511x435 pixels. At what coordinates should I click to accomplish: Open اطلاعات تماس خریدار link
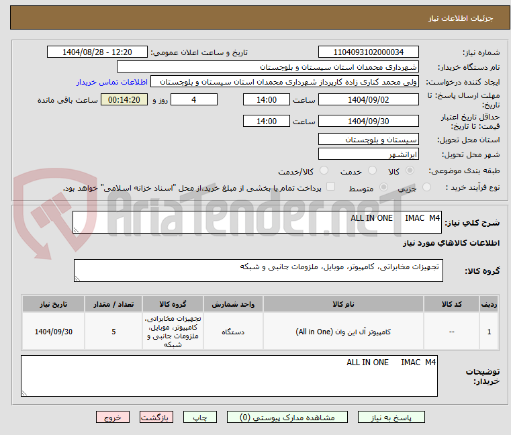pyautogui.click(x=111, y=82)
